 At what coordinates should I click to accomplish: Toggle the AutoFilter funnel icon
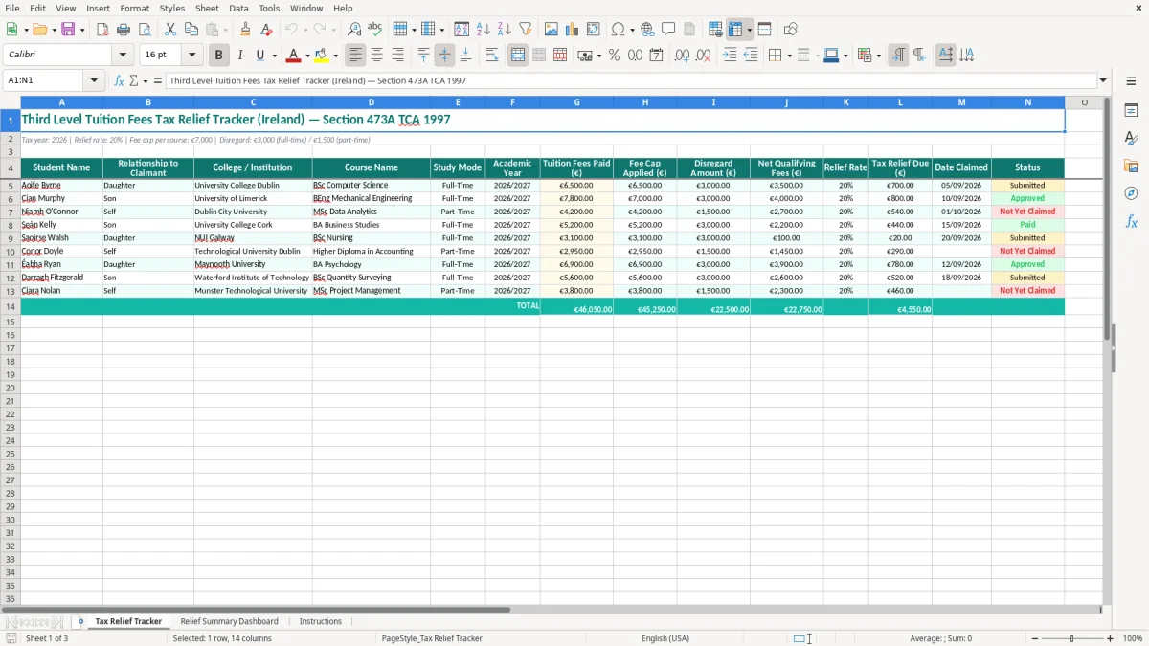click(526, 30)
